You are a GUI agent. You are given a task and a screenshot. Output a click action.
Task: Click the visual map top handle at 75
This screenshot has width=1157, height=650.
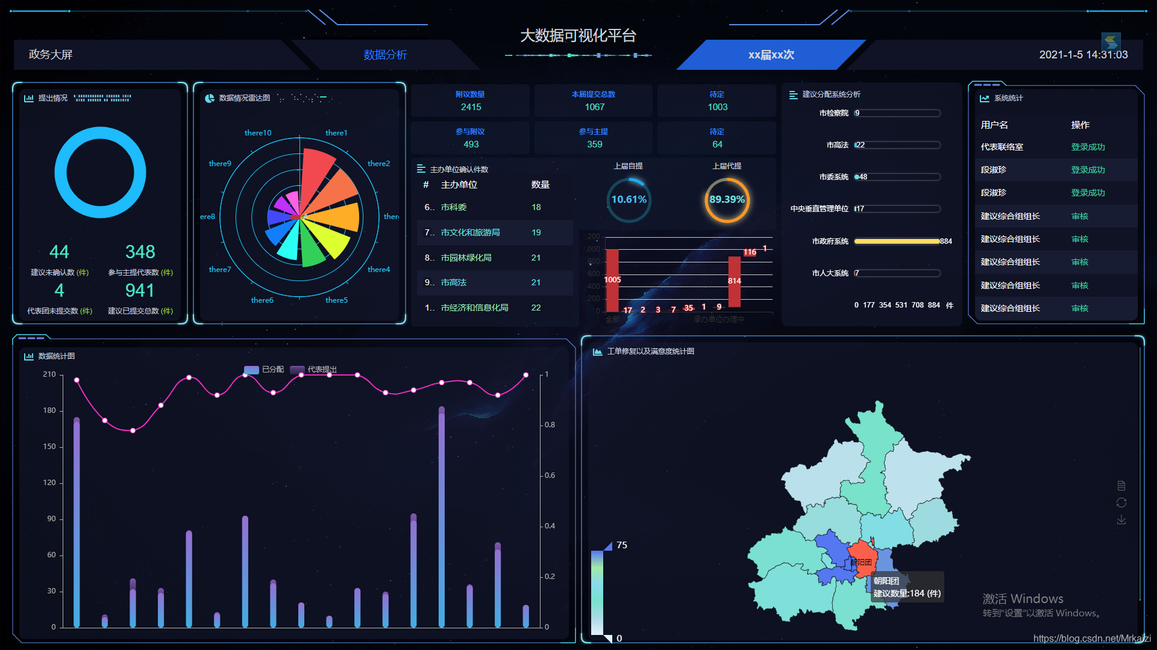click(607, 546)
